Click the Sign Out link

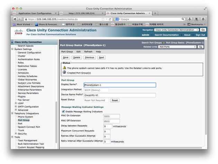tap(200, 35)
